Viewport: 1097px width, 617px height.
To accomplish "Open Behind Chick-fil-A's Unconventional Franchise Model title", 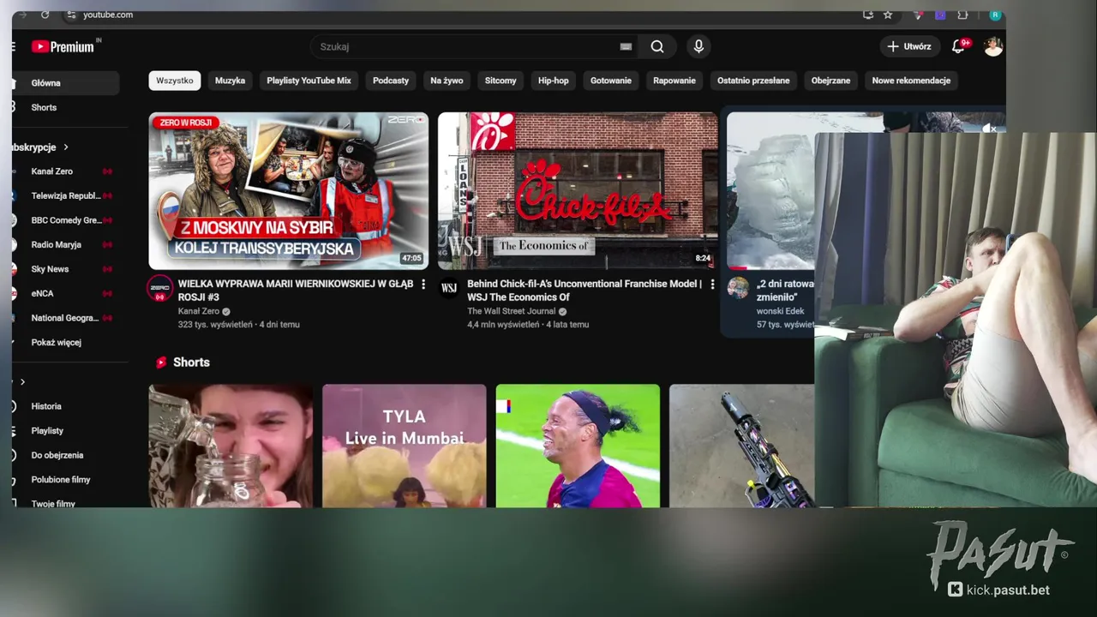I will coord(584,291).
